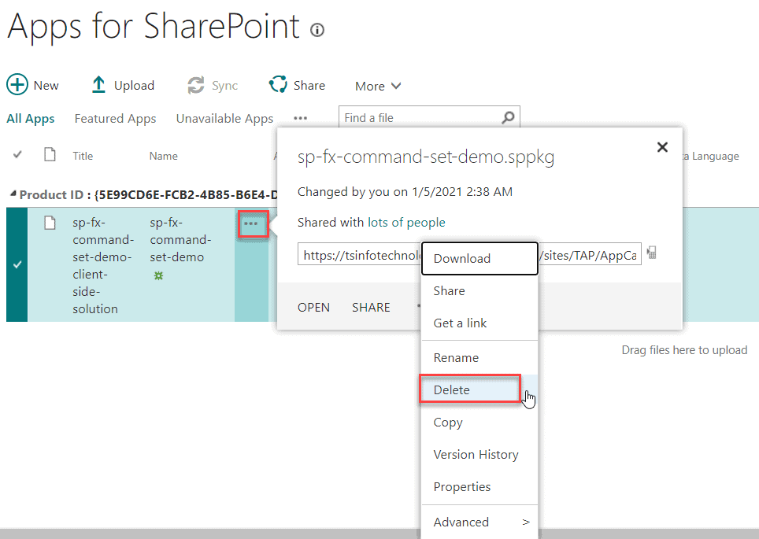Expand the Advanced submenu arrow

526,522
